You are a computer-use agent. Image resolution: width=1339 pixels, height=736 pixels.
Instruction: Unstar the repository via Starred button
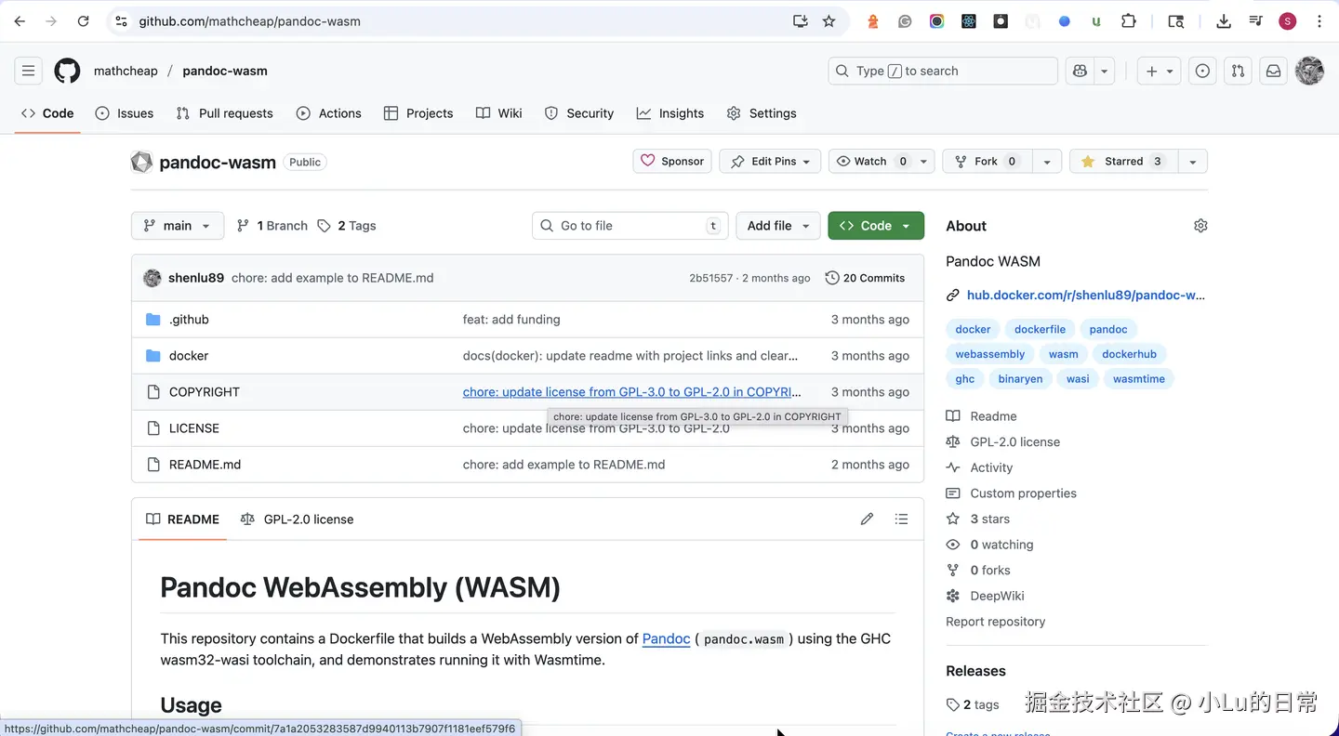click(1123, 162)
